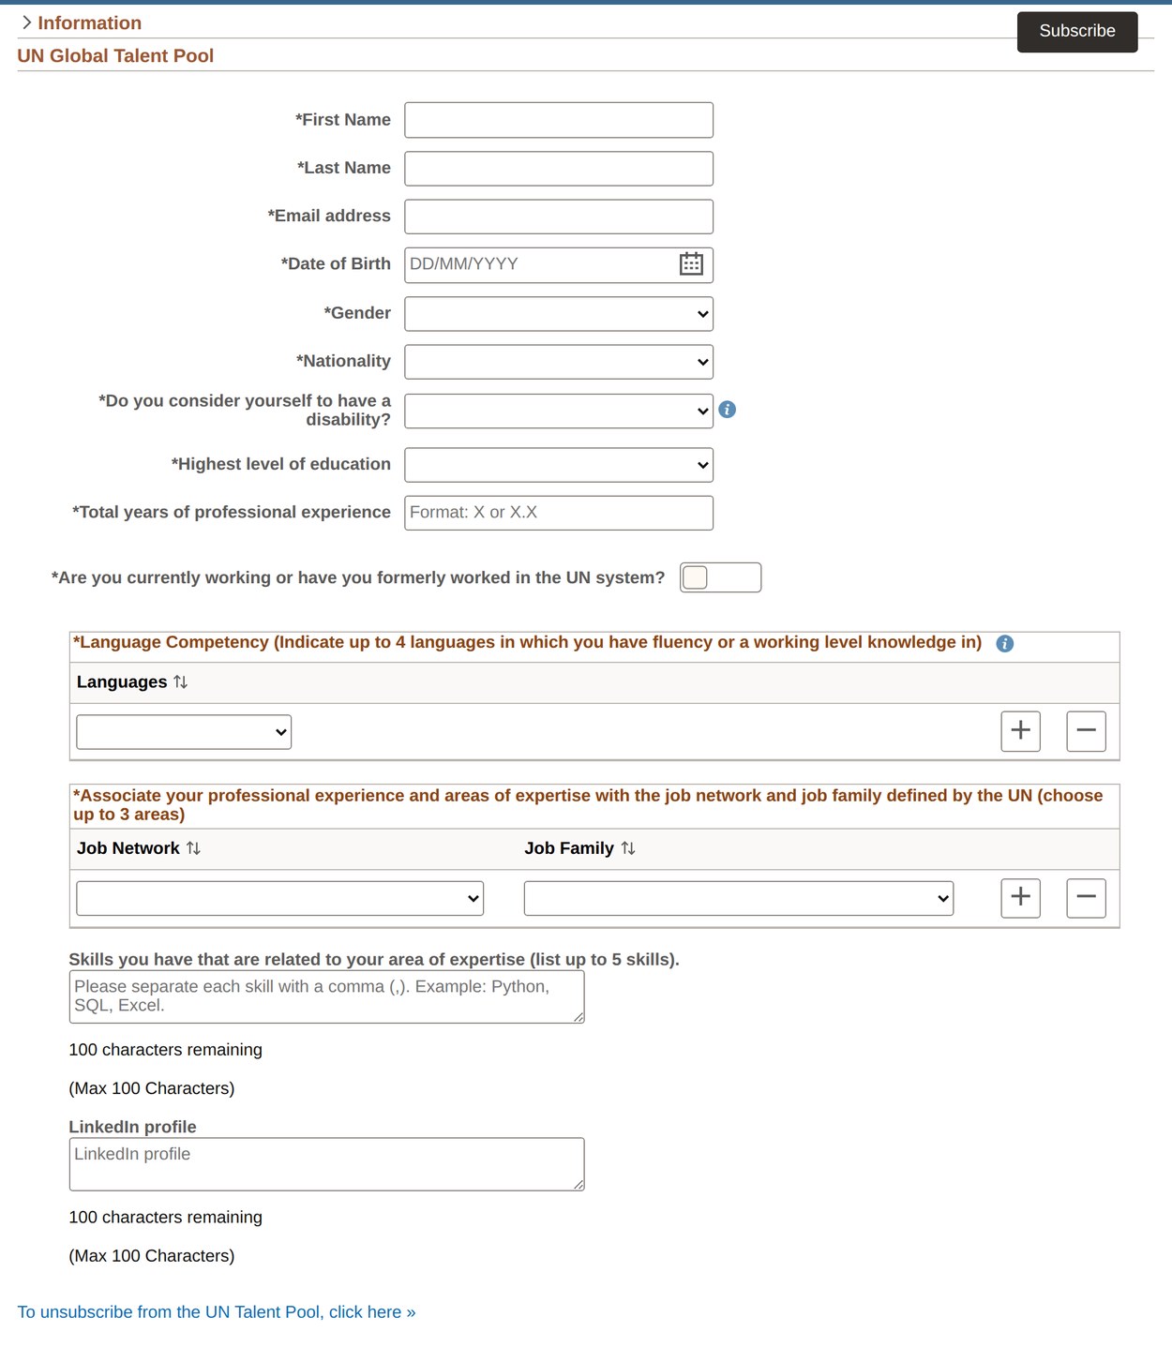Open the Job Family dropdown
The height and width of the screenshot is (1347, 1172).
click(x=739, y=898)
